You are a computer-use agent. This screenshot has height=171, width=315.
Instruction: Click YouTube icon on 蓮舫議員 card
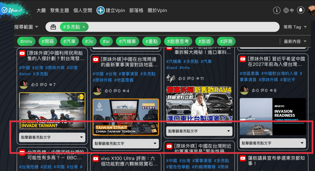pyautogui.click(x=243, y=158)
